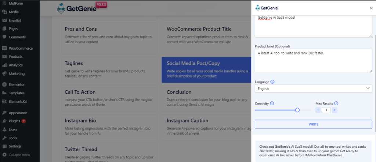Open WooCommerce Product Title template

[206, 38]
